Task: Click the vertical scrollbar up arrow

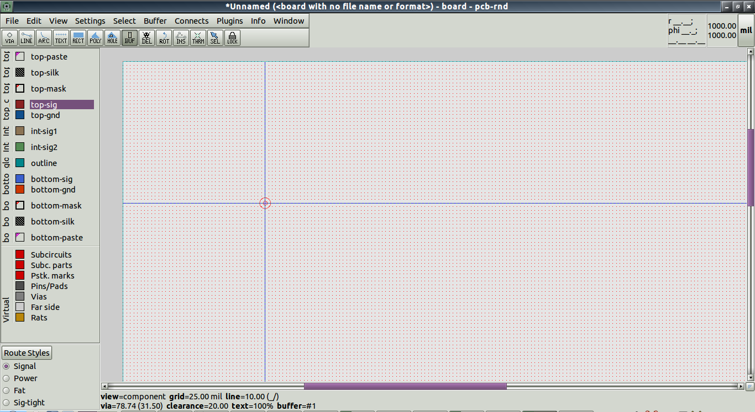Action: coord(751,52)
